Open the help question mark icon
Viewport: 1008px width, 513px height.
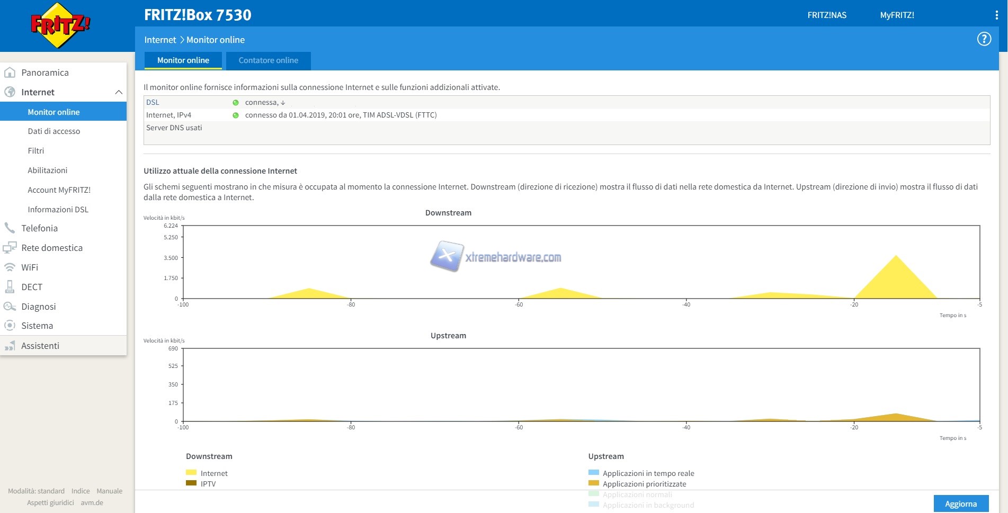(984, 39)
